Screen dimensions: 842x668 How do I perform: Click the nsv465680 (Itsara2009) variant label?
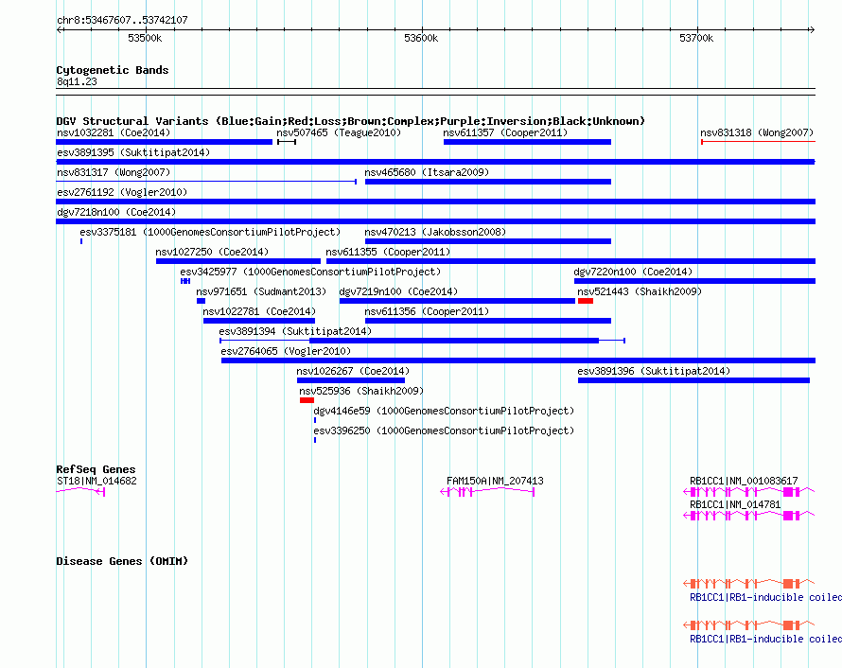tap(427, 172)
